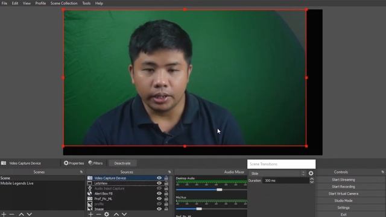Hide the Prof_Pic_ML source
This screenshot has height=217, width=386.
[x=159, y=198]
